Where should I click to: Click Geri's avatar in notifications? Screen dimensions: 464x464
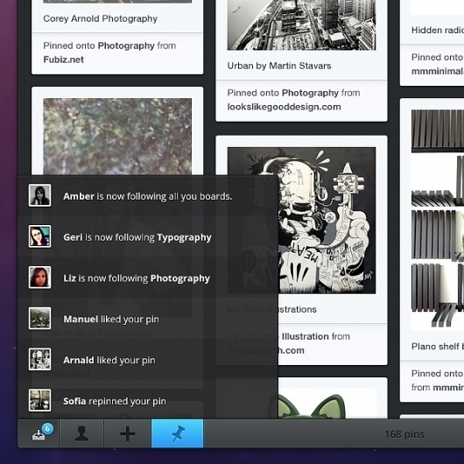pyautogui.click(x=39, y=236)
